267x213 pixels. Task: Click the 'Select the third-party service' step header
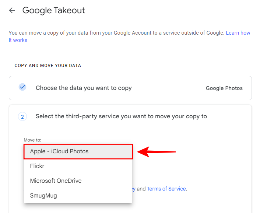coord(121,116)
